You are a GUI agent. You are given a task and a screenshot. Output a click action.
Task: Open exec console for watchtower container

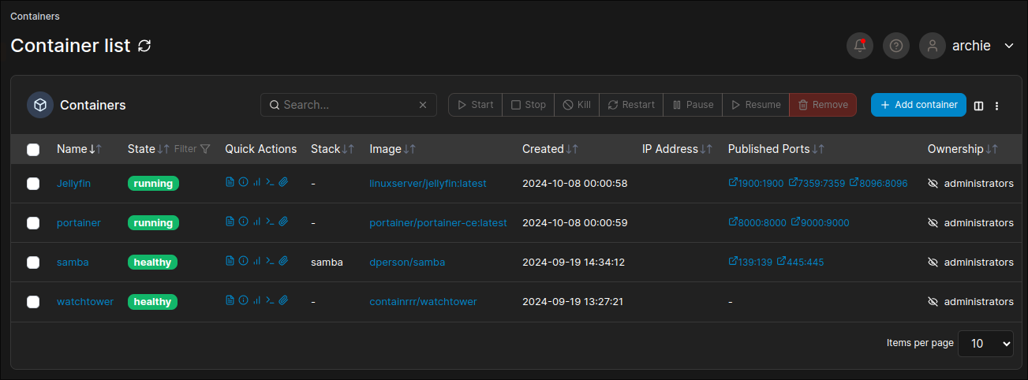click(x=270, y=300)
